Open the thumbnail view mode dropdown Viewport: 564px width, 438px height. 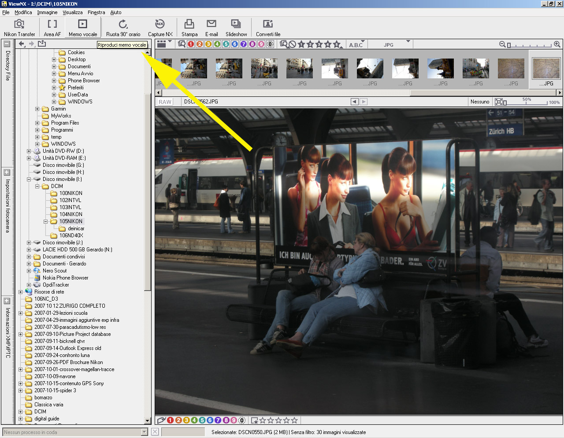[164, 44]
